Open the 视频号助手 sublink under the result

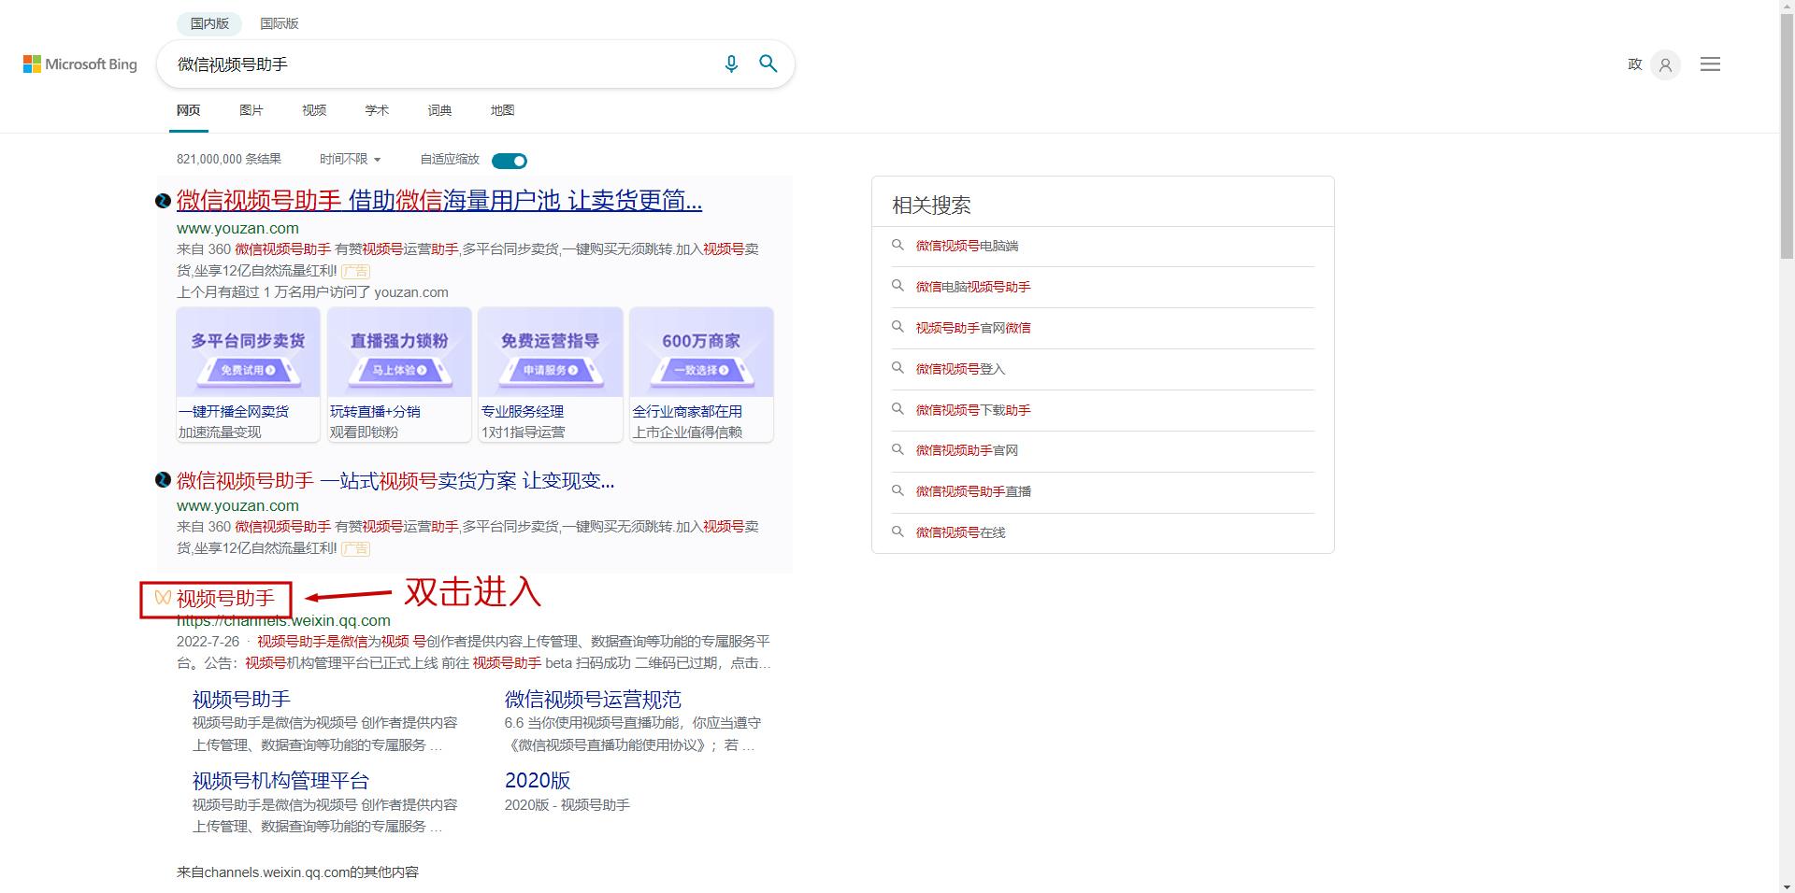coord(241,700)
